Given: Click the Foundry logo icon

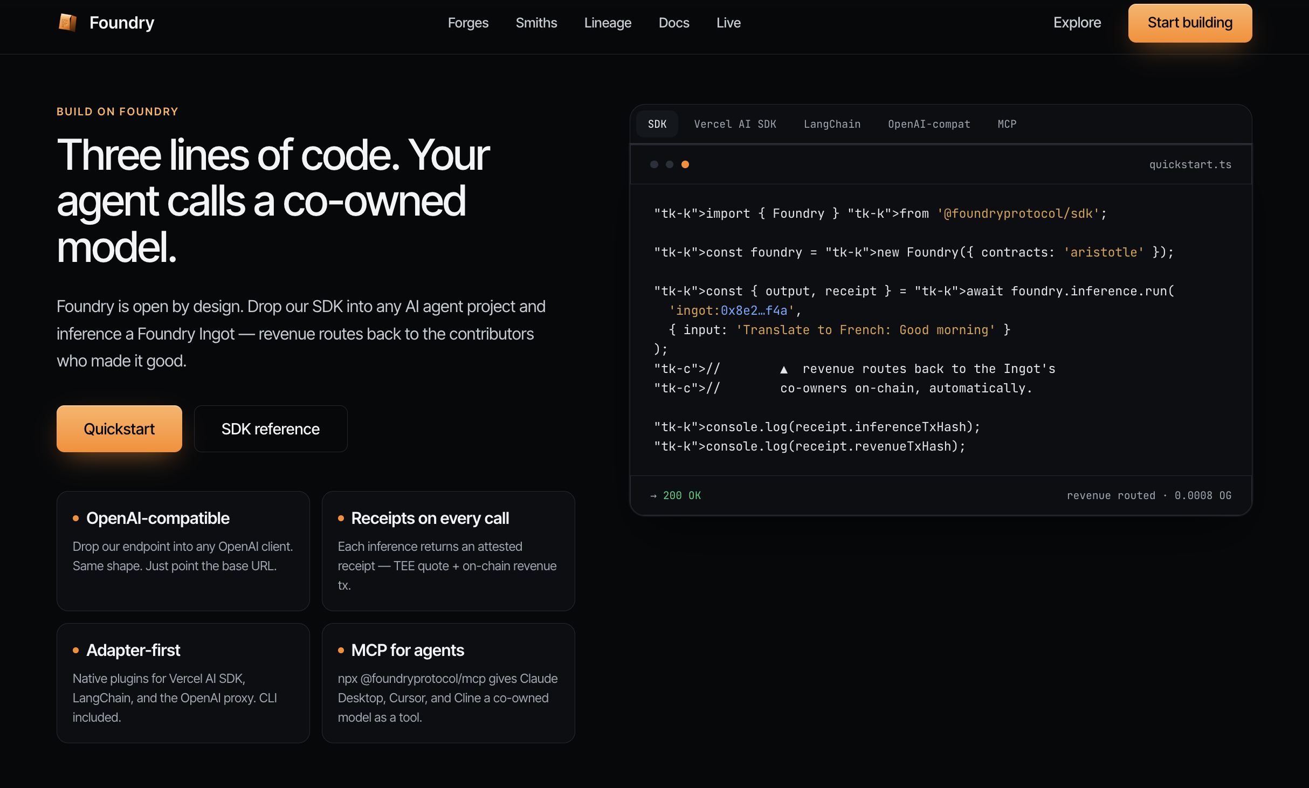Looking at the screenshot, I should click(67, 23).
